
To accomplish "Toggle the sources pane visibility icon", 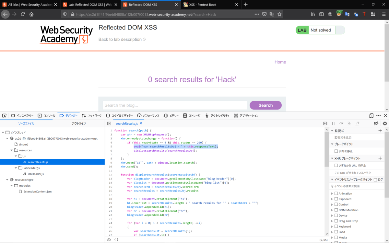I will tap(109, 123).
